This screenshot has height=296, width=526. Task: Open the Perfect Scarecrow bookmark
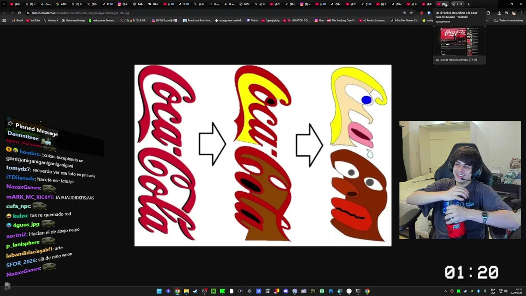click(372, 21)
